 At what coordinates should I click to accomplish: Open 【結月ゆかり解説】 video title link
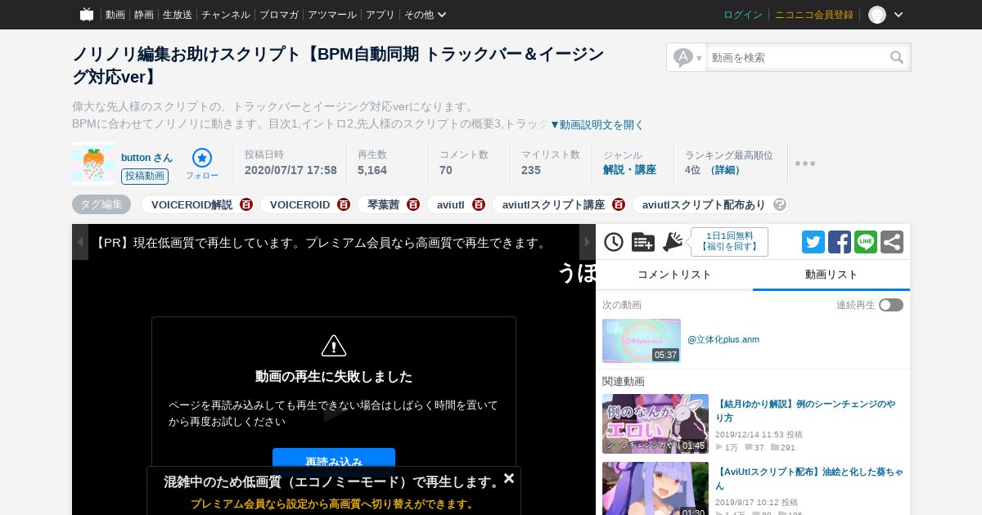pyautogui.click(x=805, y=410)
